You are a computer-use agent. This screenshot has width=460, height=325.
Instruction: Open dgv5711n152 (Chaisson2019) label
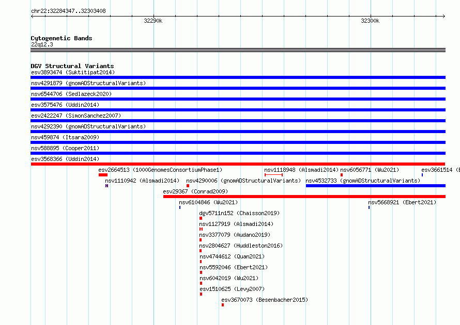239,213
